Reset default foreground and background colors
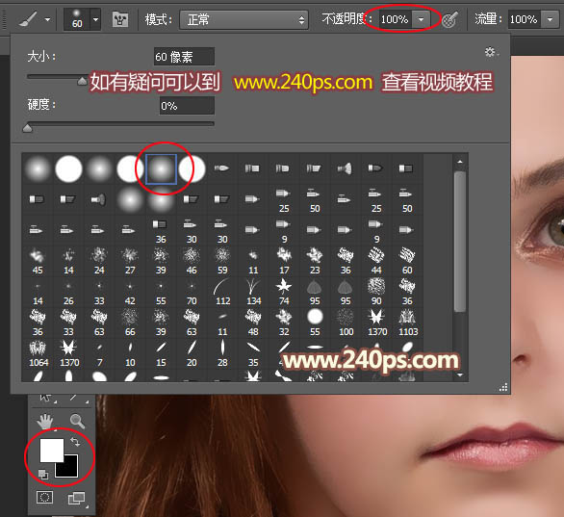 coord(42,474)
